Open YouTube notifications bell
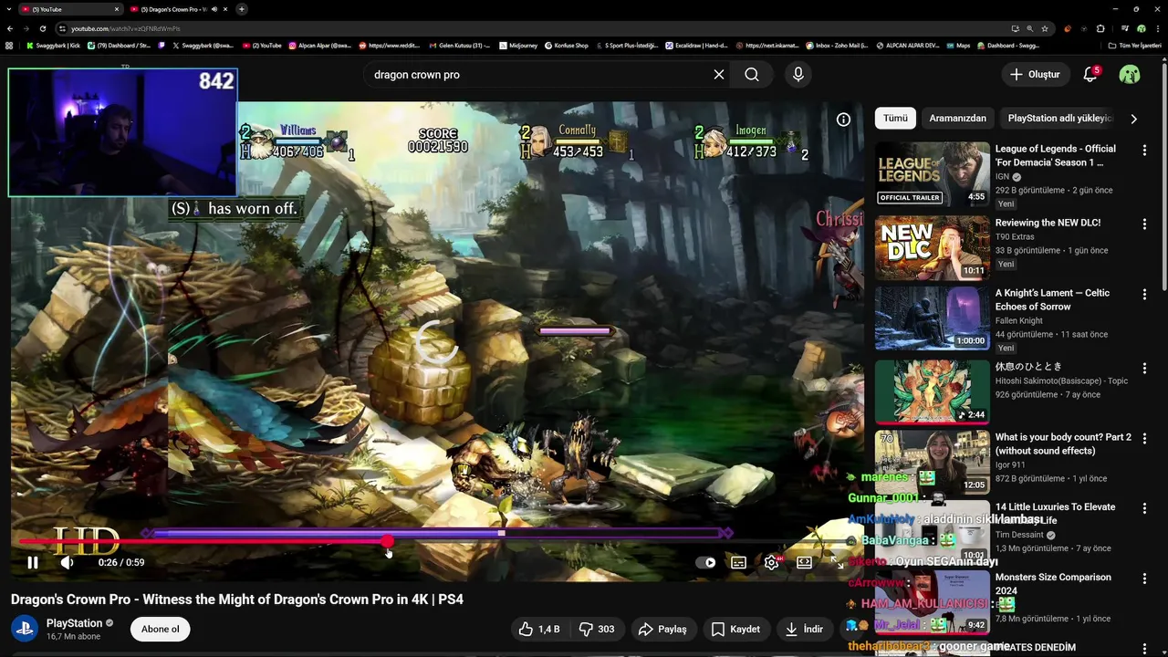 [1090, 75]
